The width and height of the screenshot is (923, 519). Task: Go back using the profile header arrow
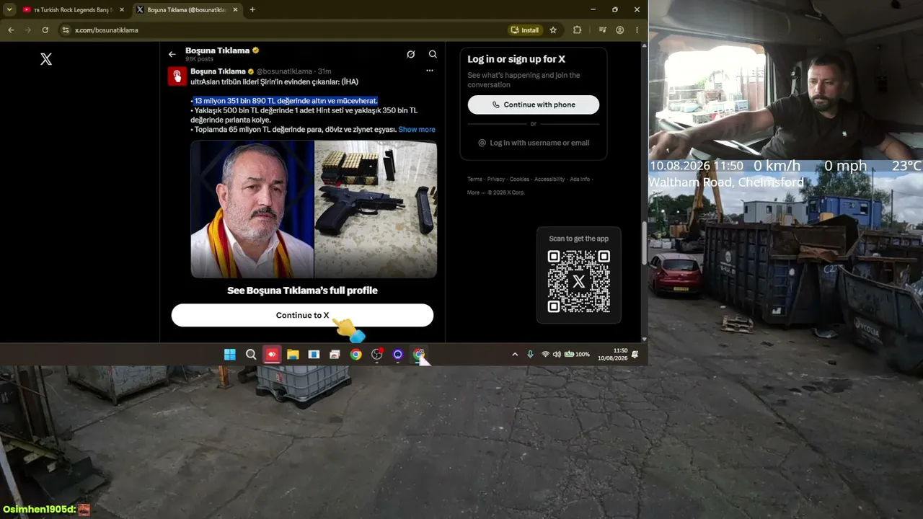click(x=172, y=54)
